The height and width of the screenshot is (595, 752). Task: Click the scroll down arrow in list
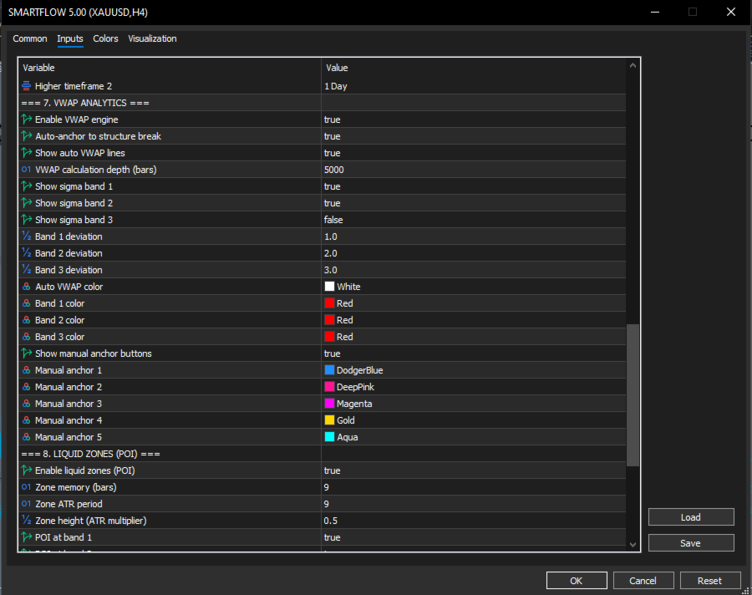point(633,545)
